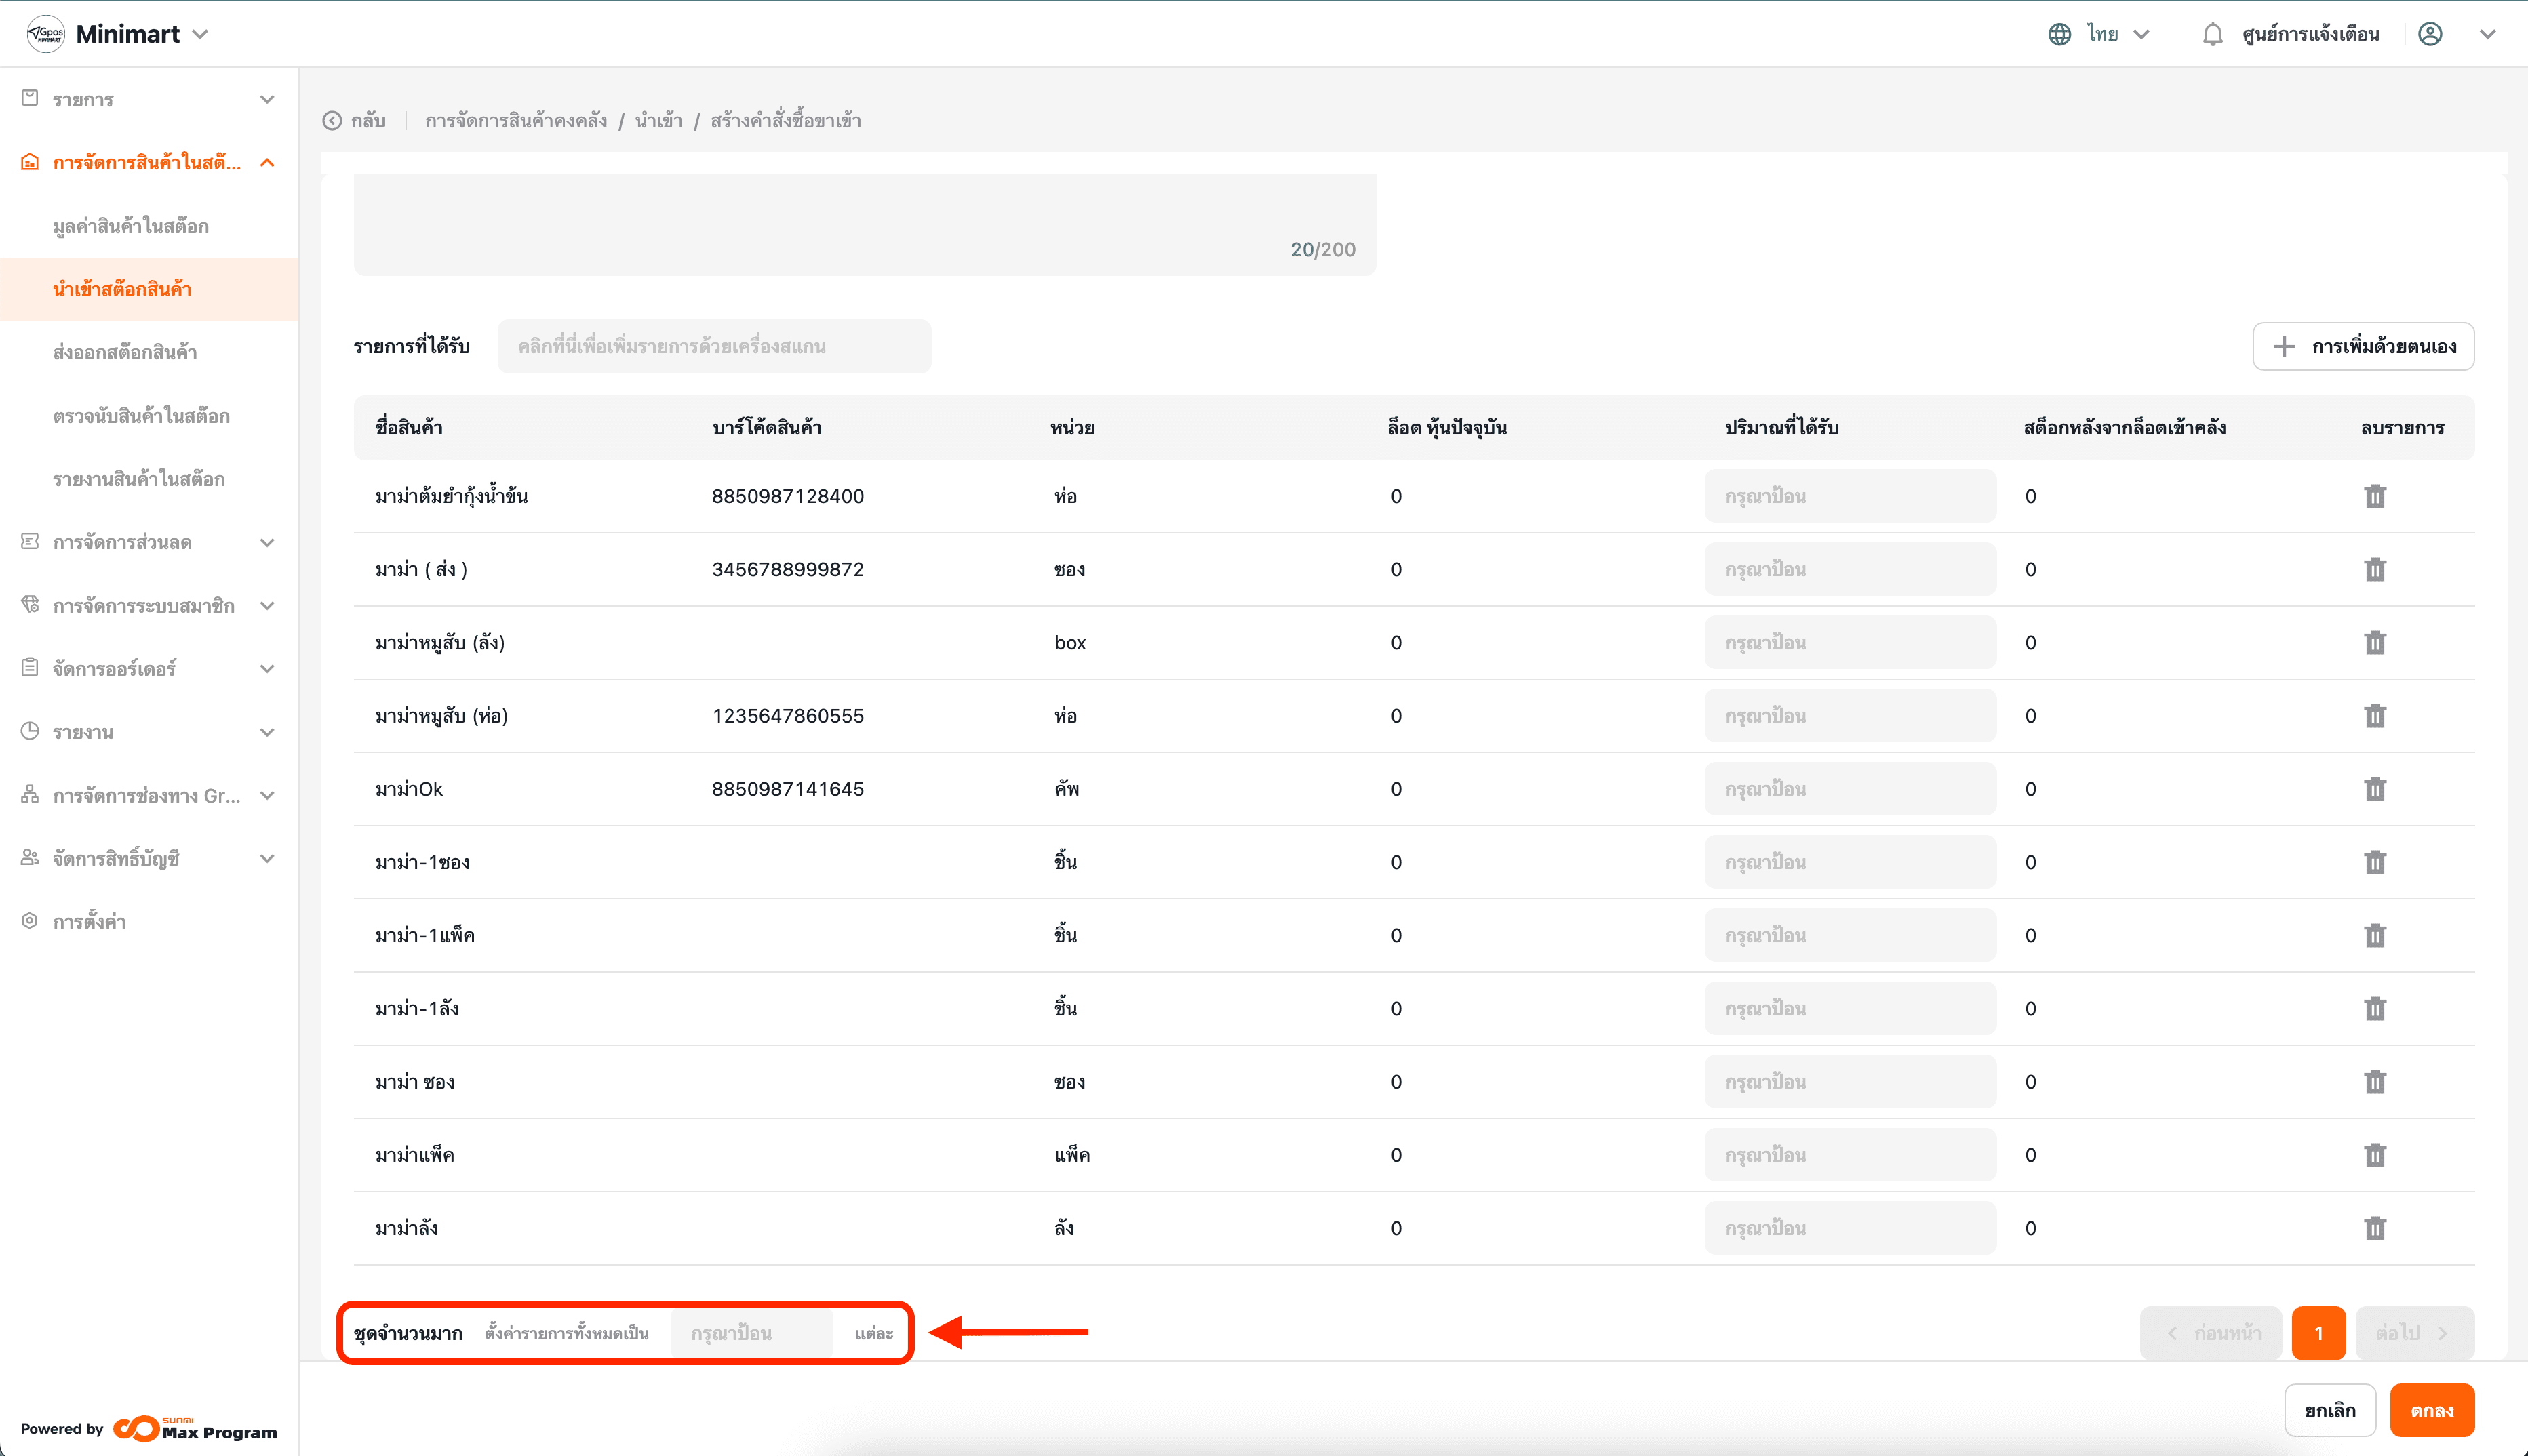Expand the รายการ sidebar menu
Viewport: 2528px width, 1456px height.
pos(266,99)
